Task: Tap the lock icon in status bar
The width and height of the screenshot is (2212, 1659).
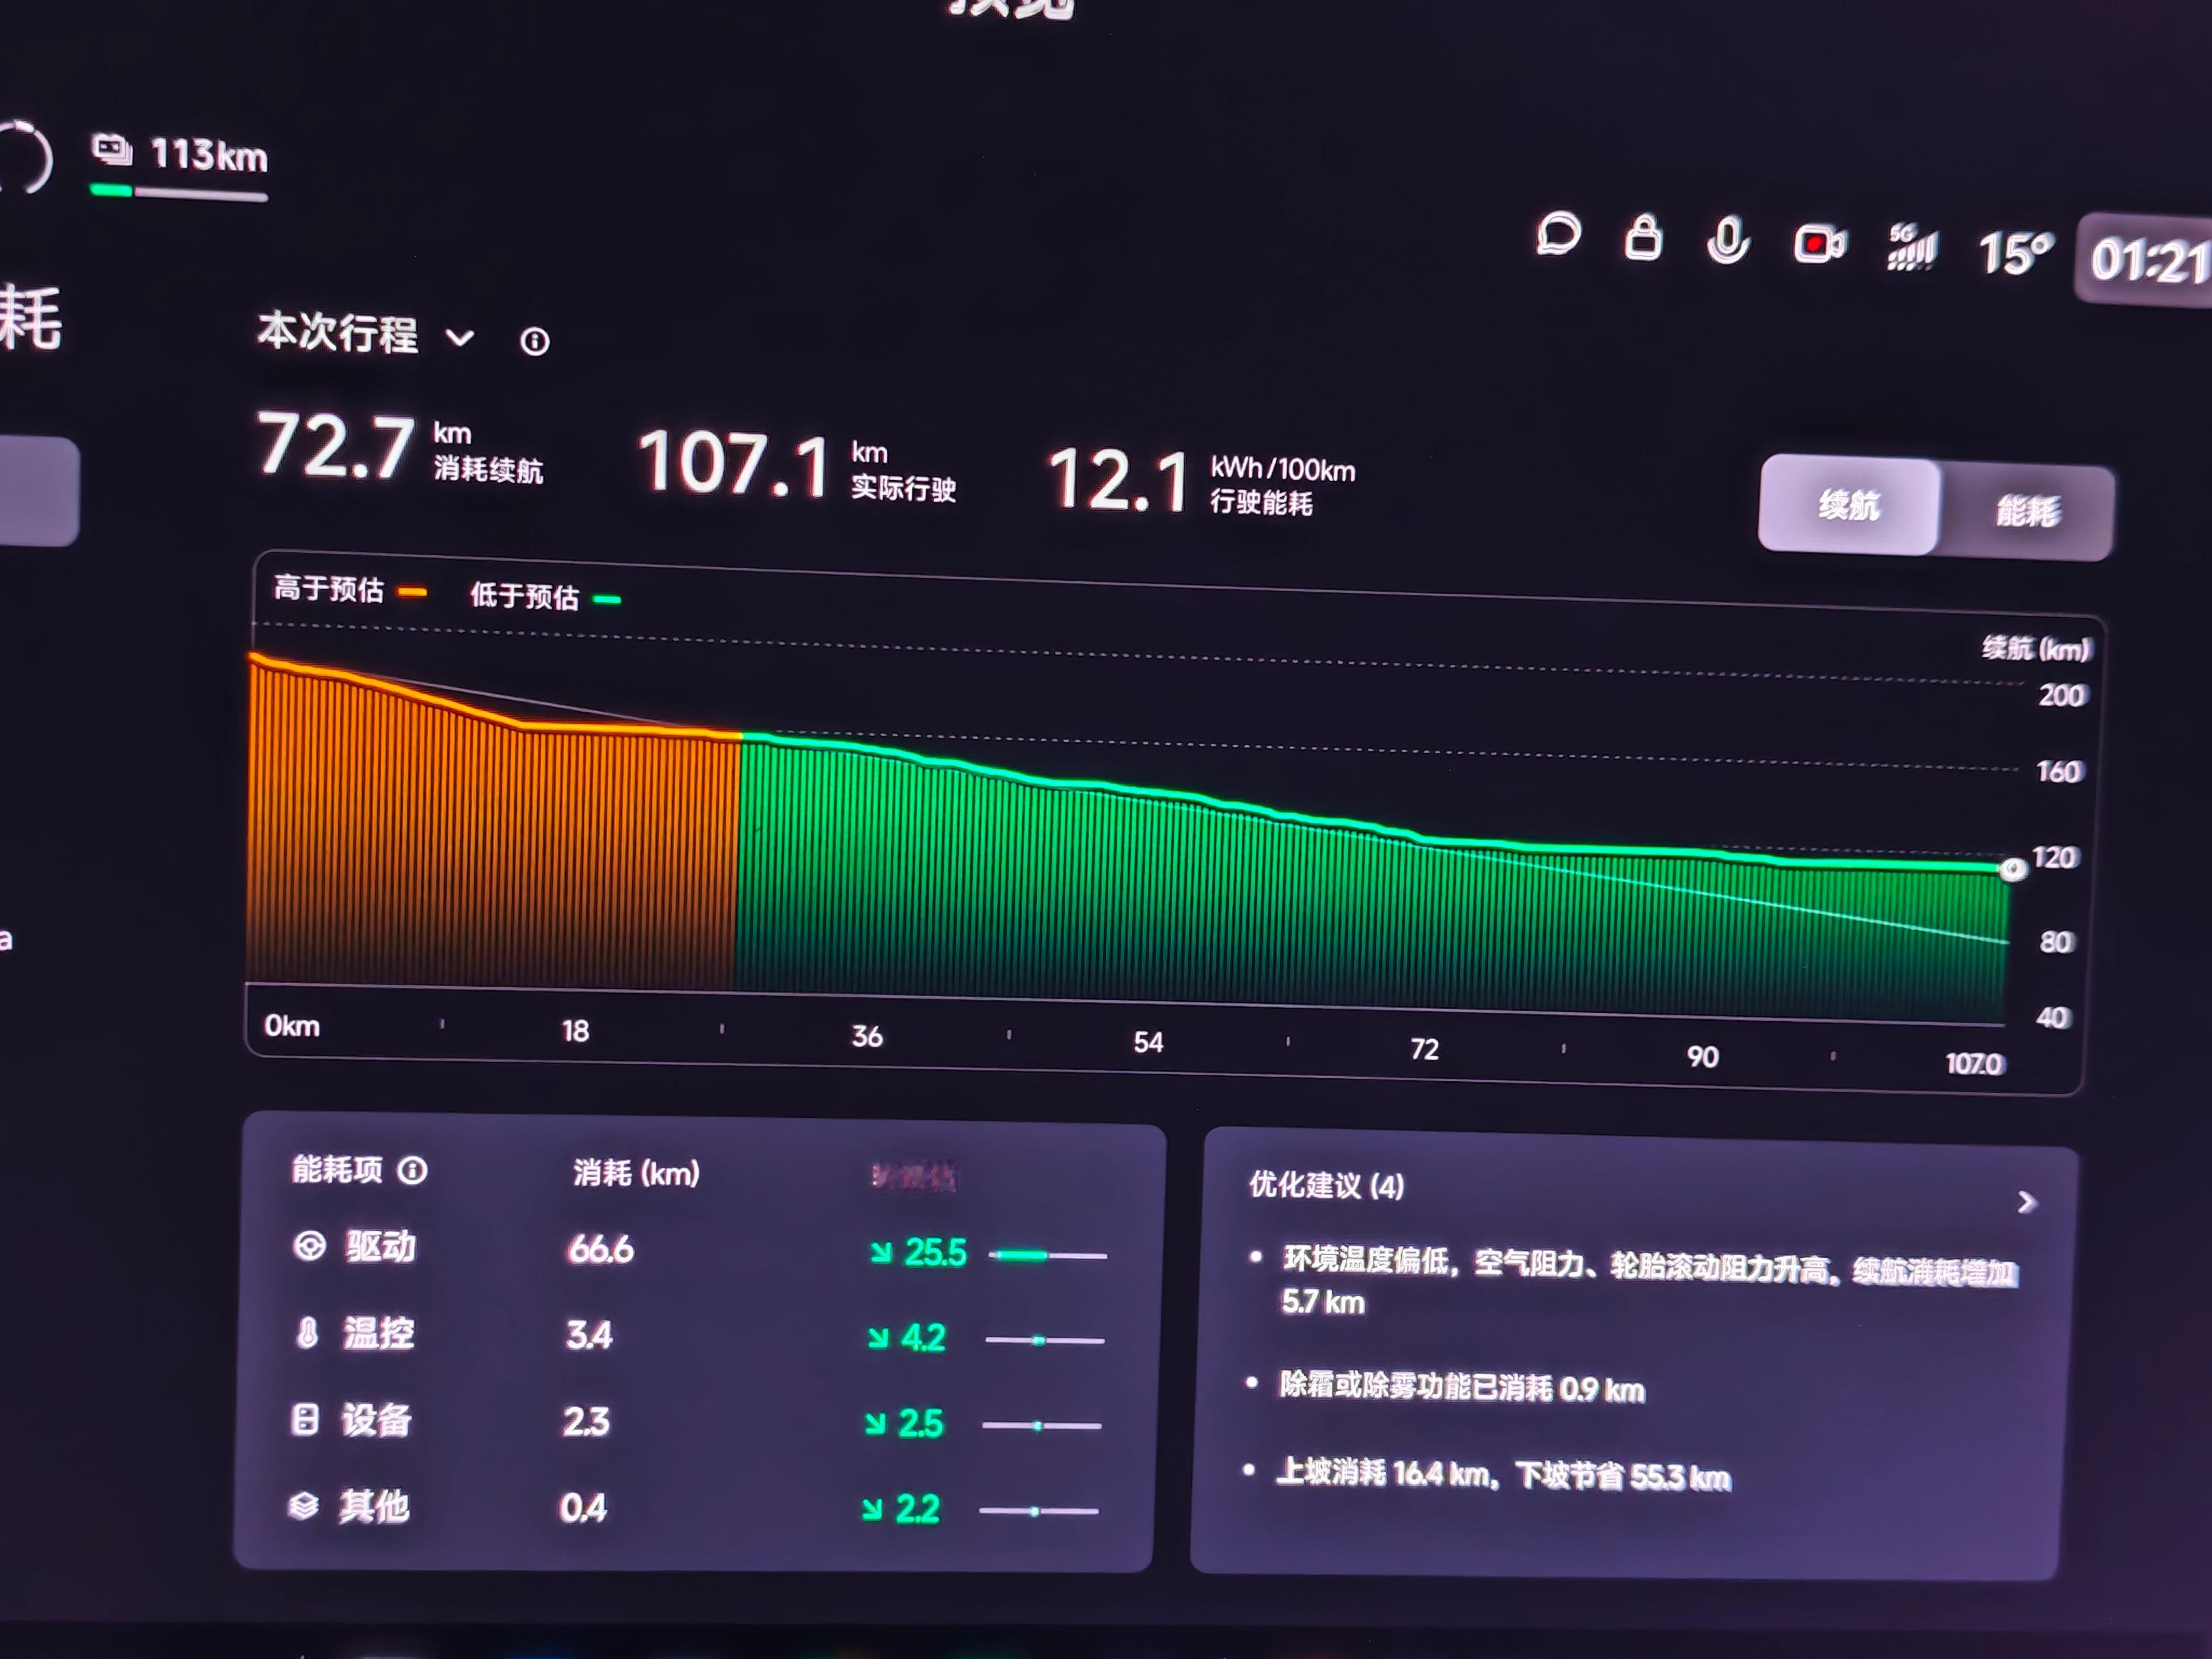Action: 1643,238
